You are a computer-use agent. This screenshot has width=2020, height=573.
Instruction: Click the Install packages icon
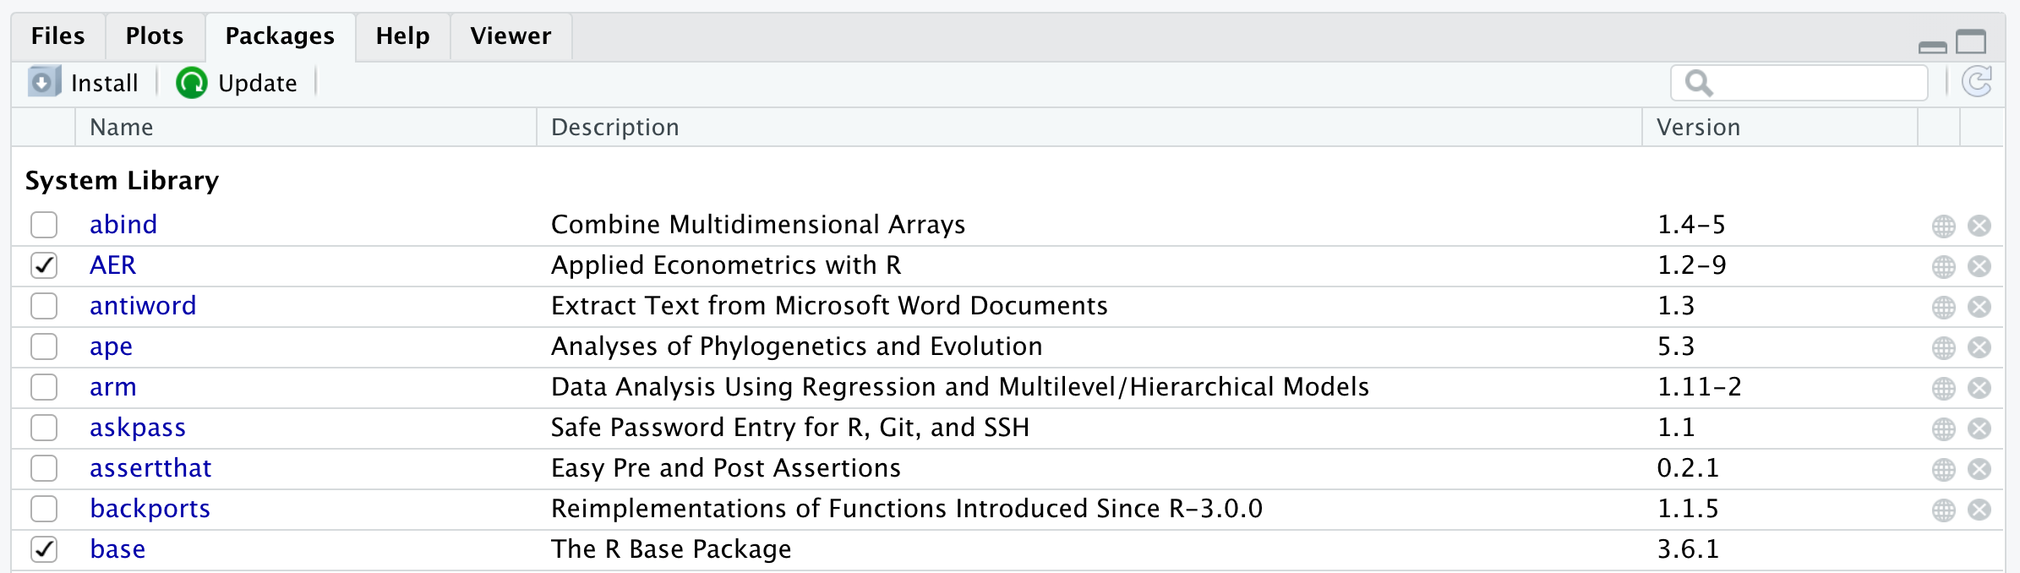[44, 83]
